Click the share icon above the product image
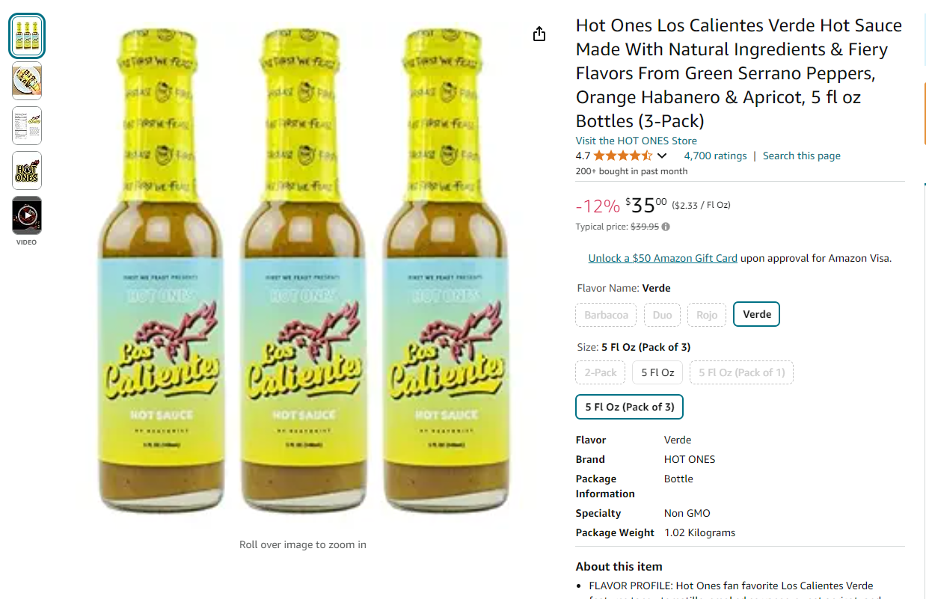 539,34
